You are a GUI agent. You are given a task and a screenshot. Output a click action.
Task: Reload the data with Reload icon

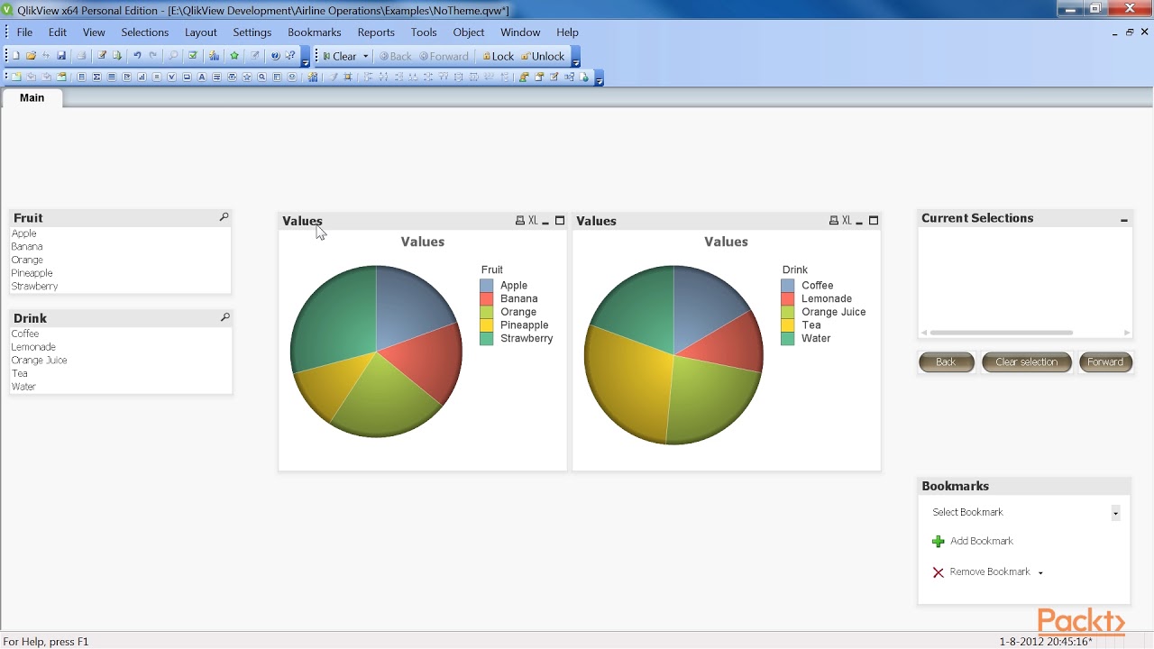[117, 56]
